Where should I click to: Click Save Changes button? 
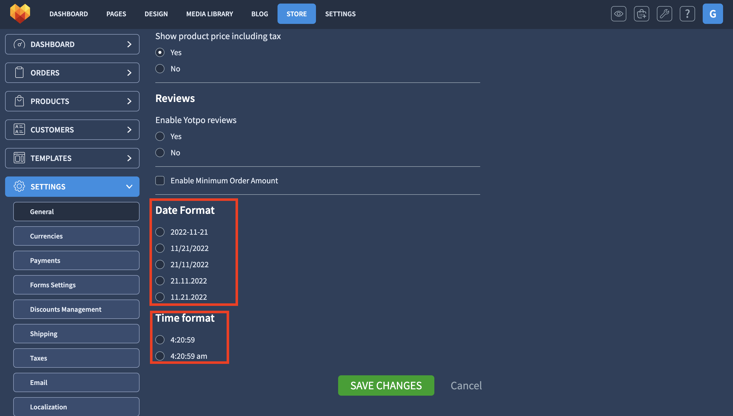(386, 385)
